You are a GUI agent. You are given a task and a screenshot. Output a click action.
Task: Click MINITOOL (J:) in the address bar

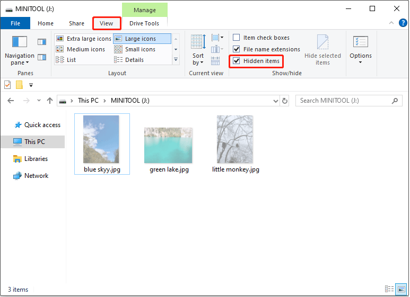click(x=130, y=101)
